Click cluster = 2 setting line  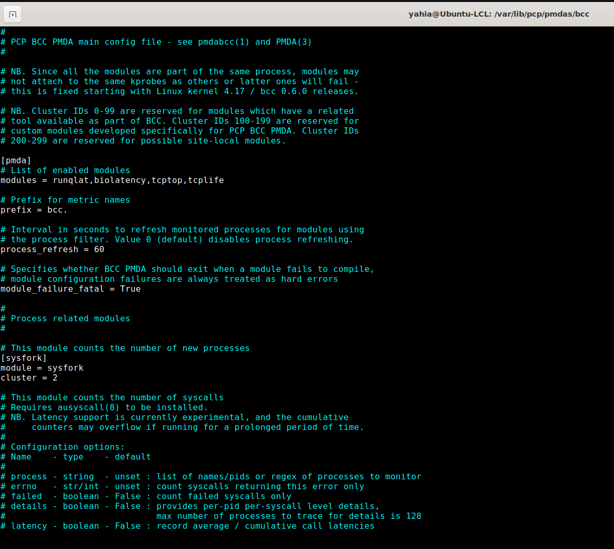pyautogui.click(x=29, y=377)
